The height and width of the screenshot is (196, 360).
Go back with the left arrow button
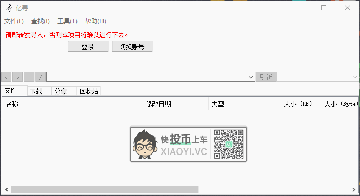tap(6, 77)
